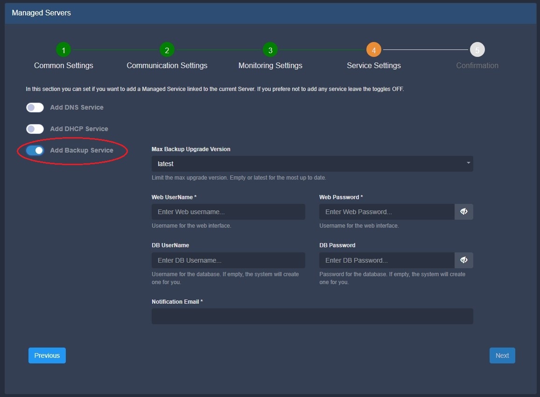Click dropdown arrow next to latest

click(x=468, y=163)
